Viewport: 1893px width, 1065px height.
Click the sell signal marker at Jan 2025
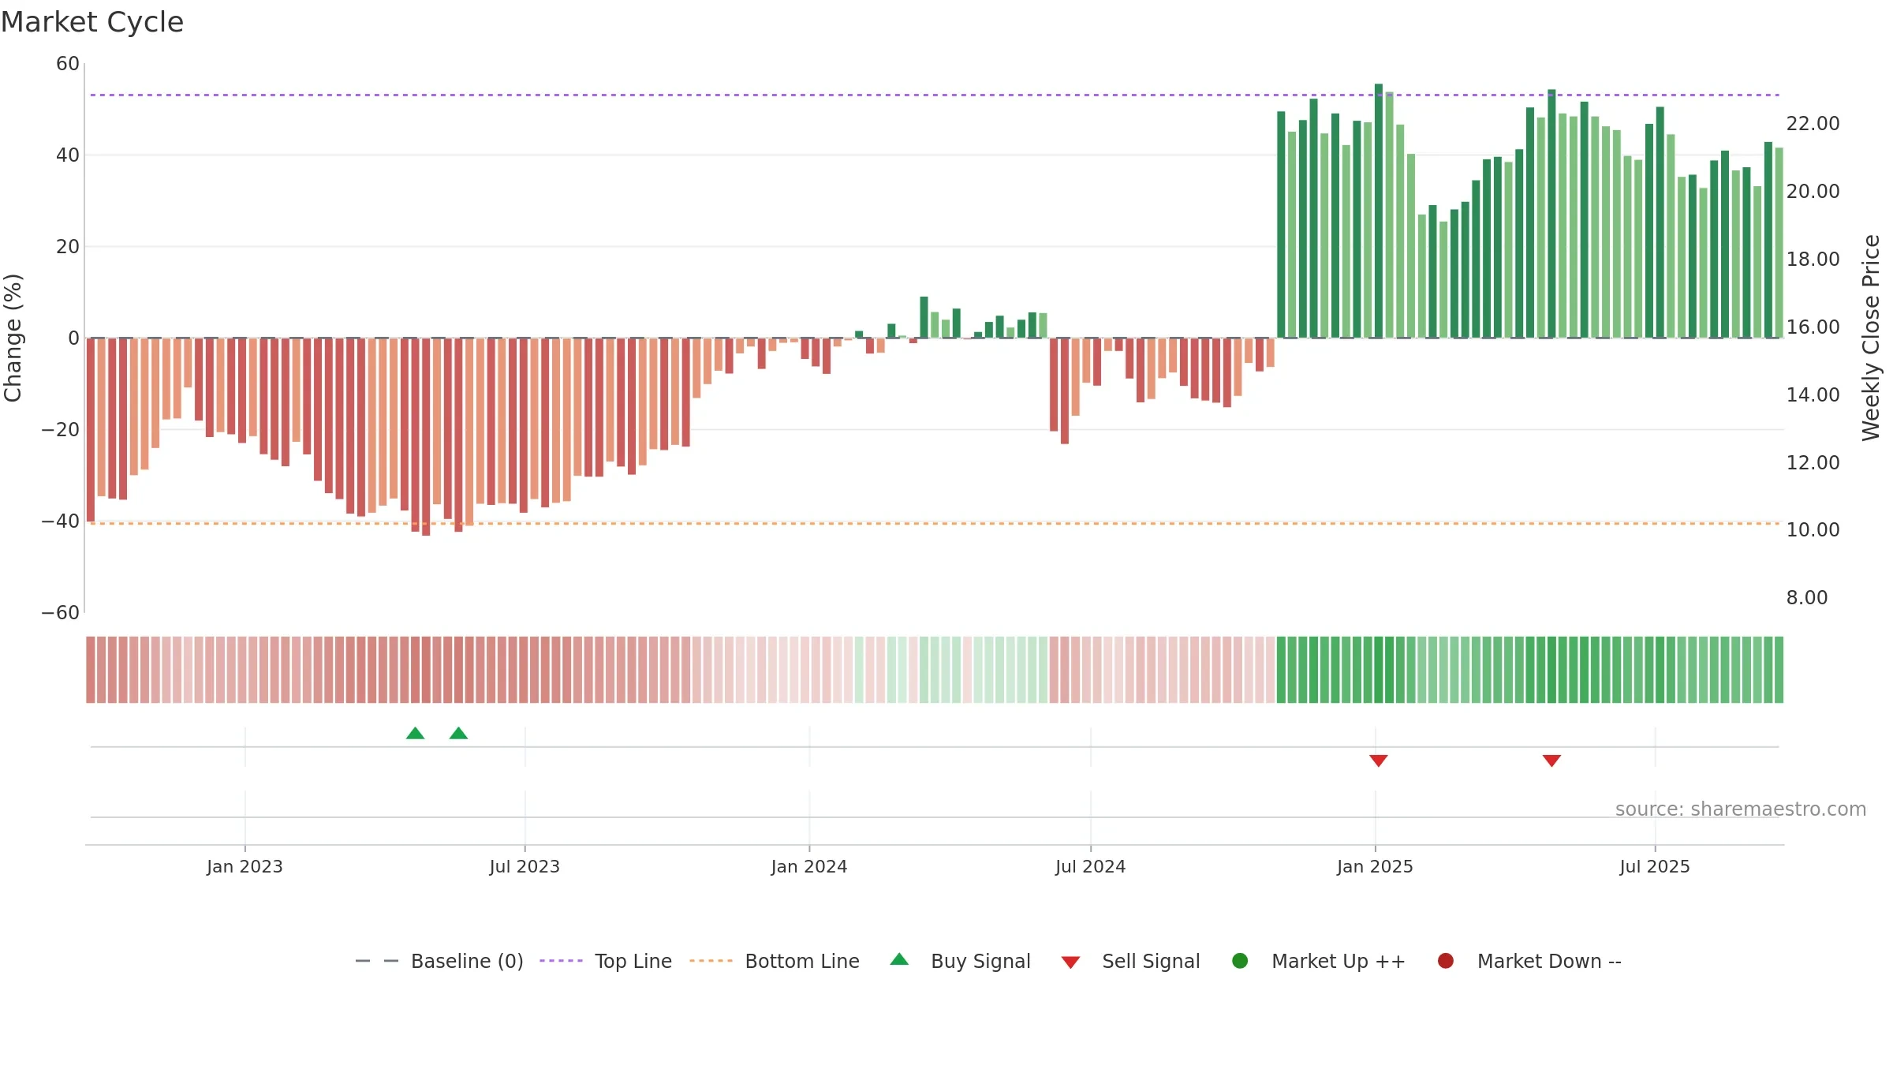tap(1379, 760)
